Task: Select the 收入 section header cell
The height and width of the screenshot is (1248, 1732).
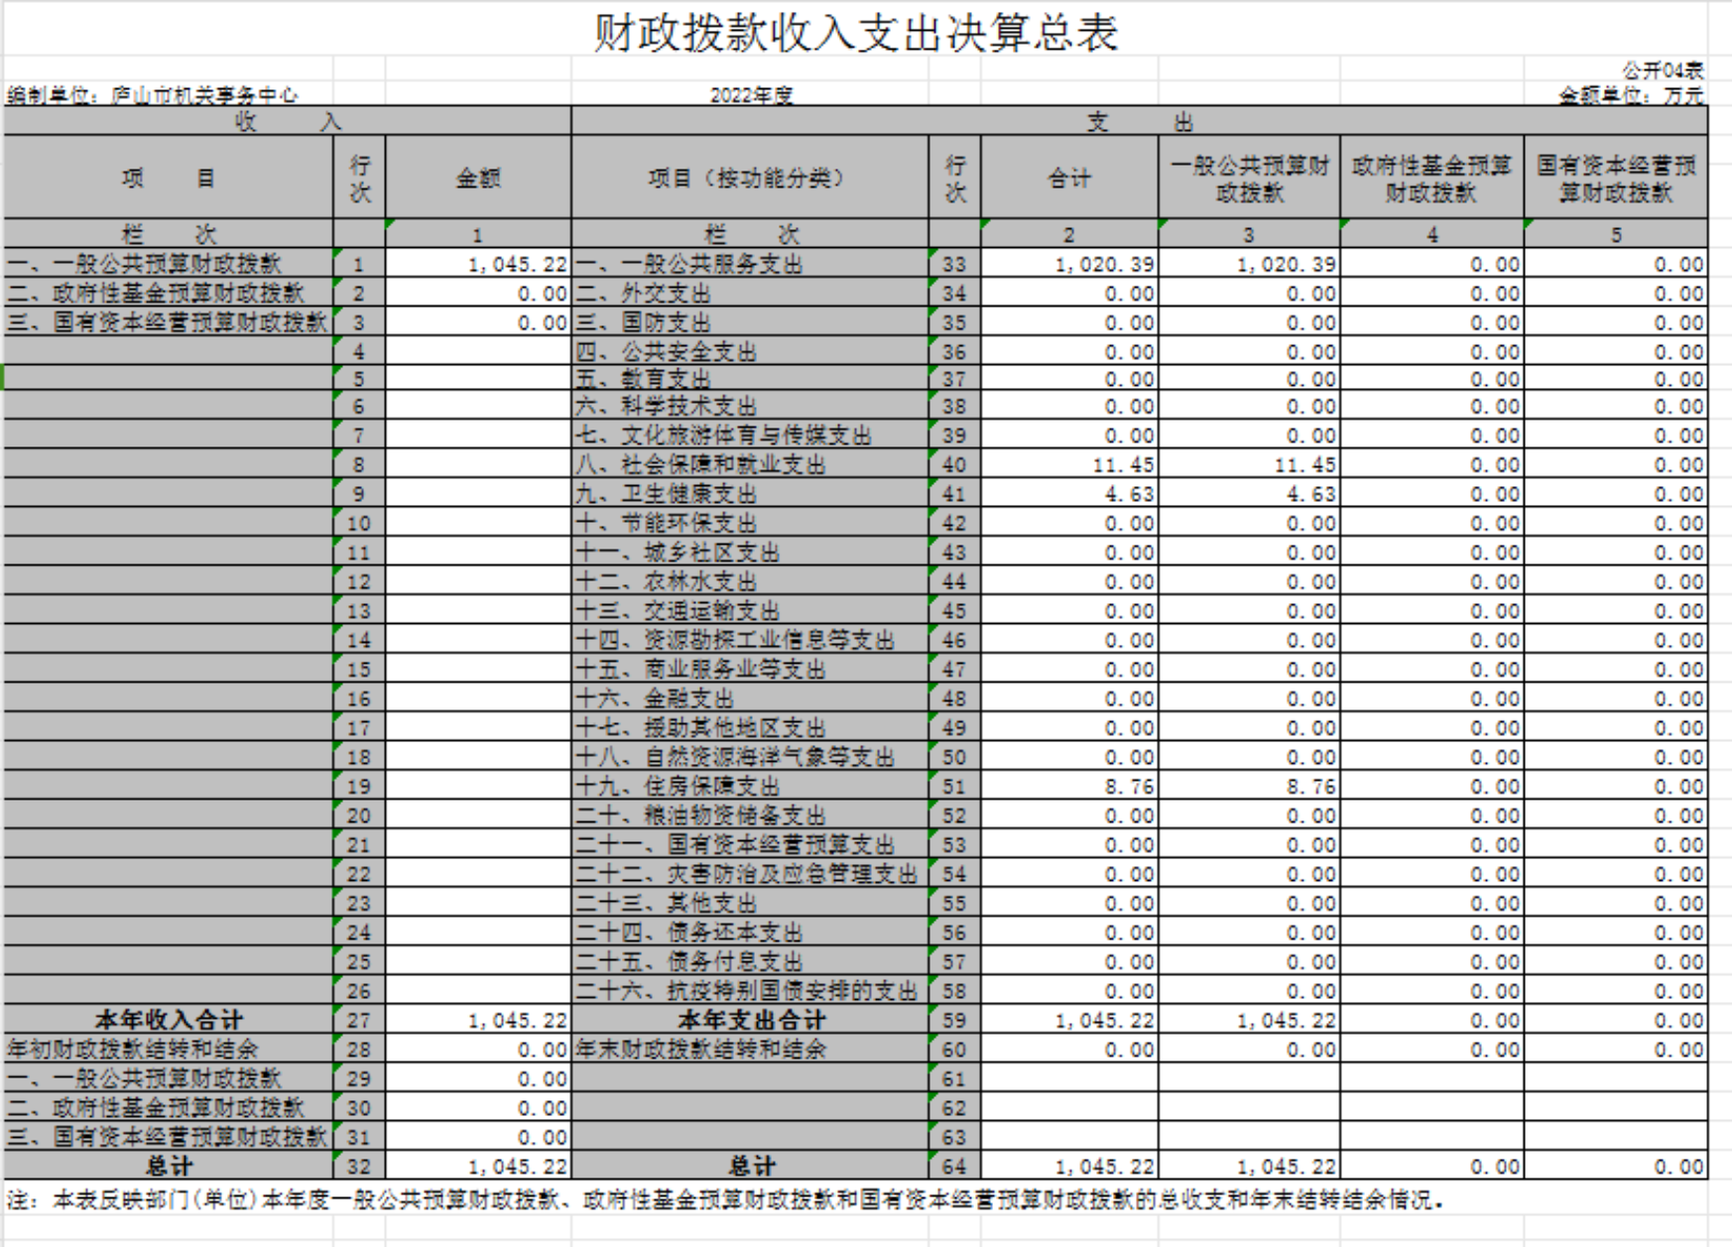Action: coord(287,121)
